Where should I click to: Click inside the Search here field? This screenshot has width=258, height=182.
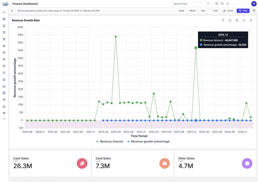(x=189, y=4)
